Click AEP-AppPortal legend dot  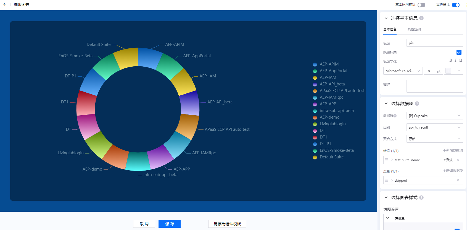(315, 71)
